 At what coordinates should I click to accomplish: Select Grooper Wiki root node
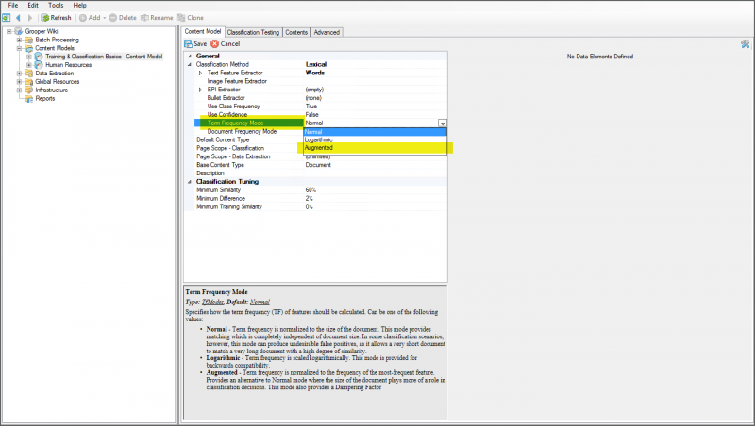(x=42, y=32)
